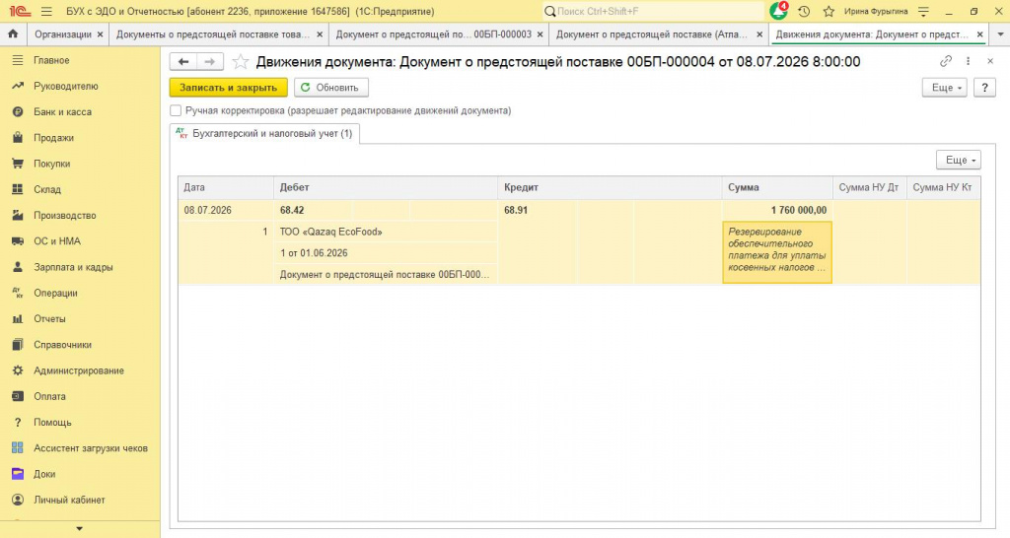
Task: Navigate back with the left arrow
Action: (x=183, y=62)
